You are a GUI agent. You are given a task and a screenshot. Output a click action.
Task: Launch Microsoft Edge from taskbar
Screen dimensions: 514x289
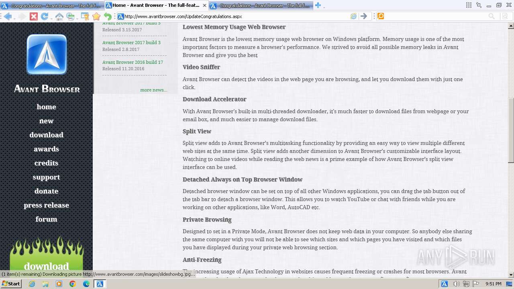click(86, 284)
